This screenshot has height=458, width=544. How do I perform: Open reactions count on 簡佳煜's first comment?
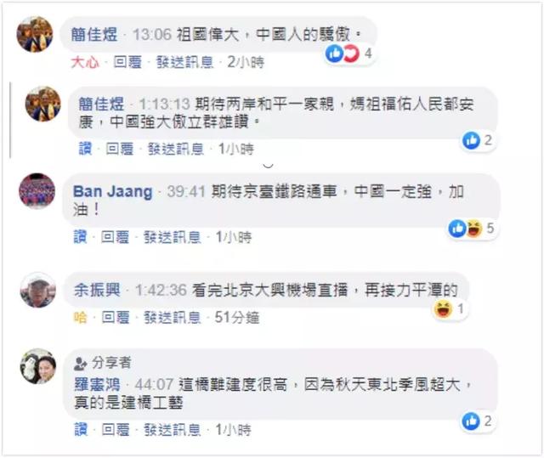tap(348, 54)
